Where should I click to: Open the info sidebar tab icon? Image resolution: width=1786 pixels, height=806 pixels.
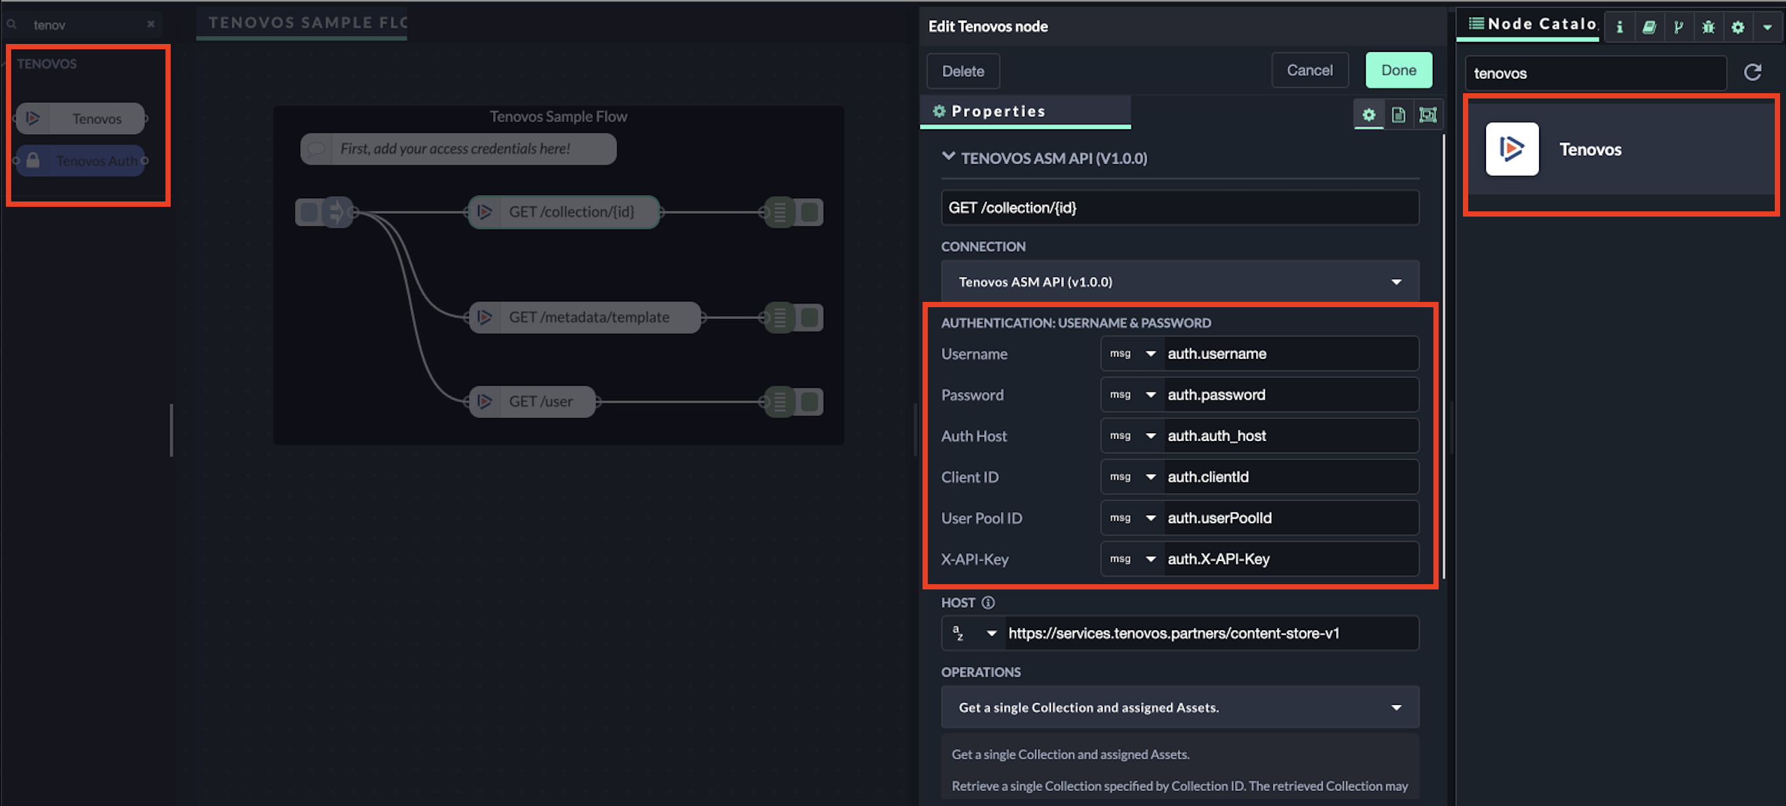[1620, 26]
